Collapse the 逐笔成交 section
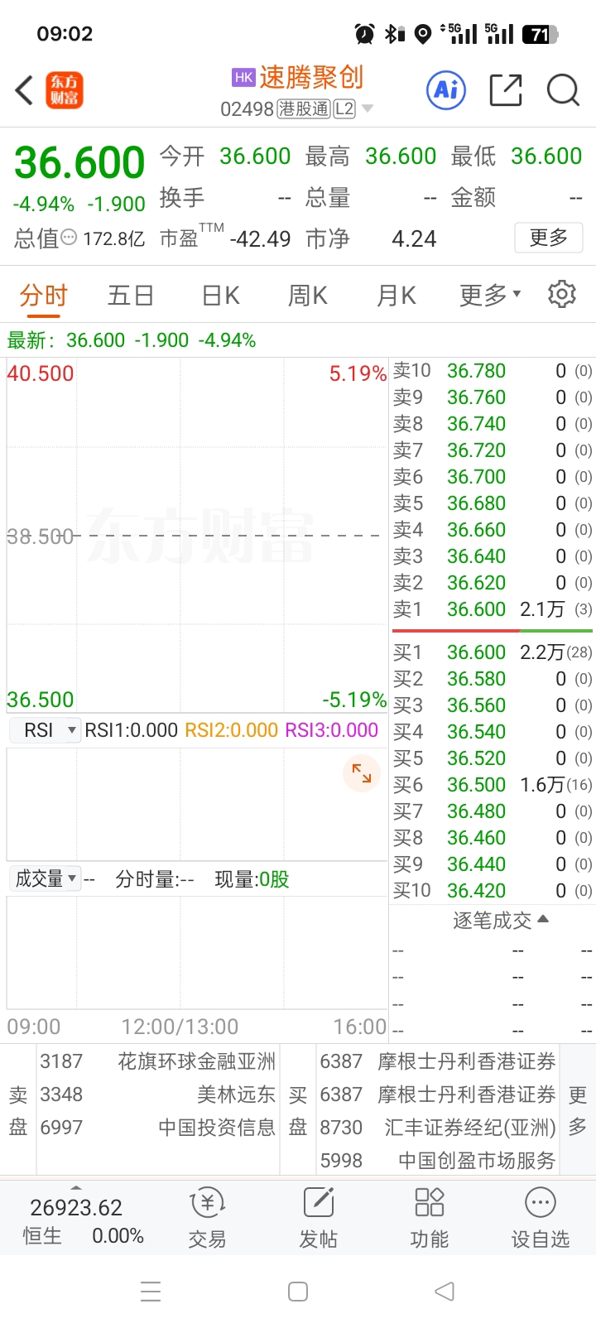The height and width of the screenshot is (1328, 596). (x=501, y=920)
